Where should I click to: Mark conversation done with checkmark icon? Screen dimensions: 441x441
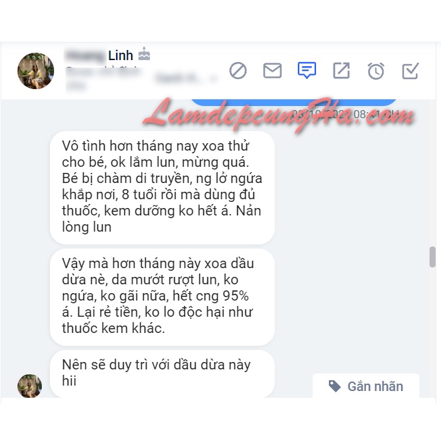click(411, 71)
